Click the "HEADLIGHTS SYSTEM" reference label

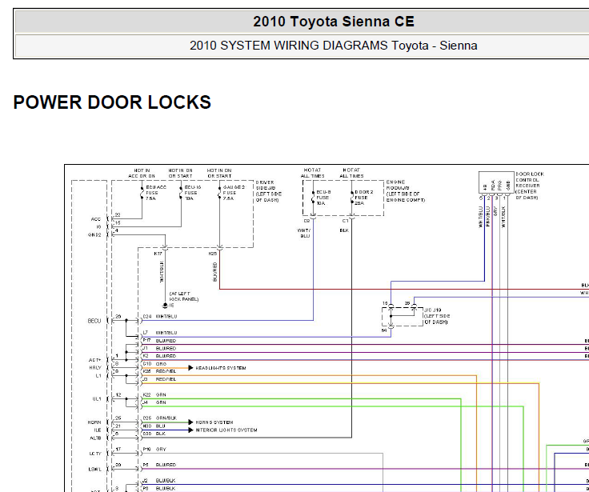(221, 368)
